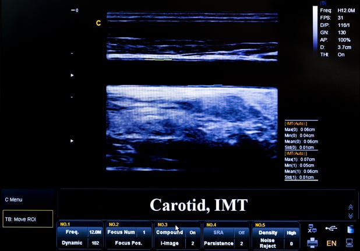The width and height of the screenshot is (360, 251).
Task: Click the Focus Num value 1
Action: point(144,232)
